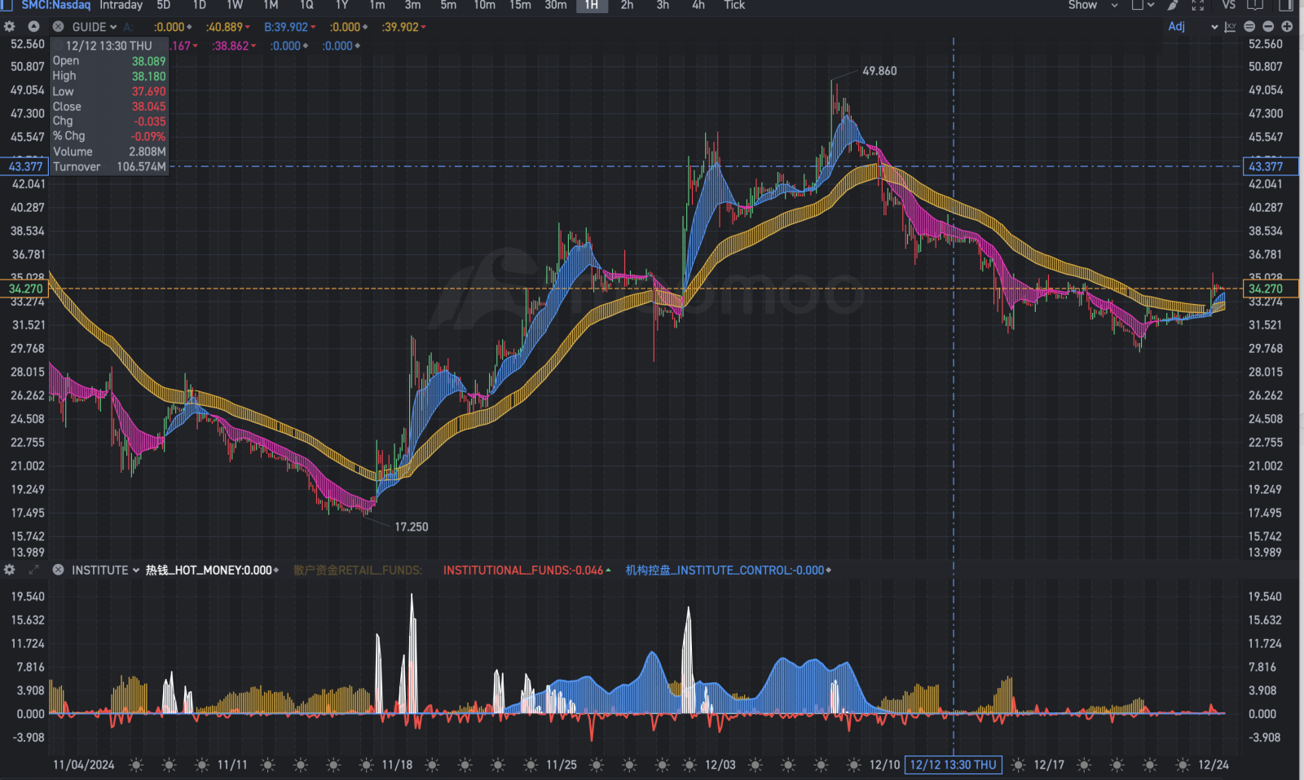Click sun marker right of 11/04/2024 date
The width and height of the screenshot is (1304, 780).
pos(136,765)
